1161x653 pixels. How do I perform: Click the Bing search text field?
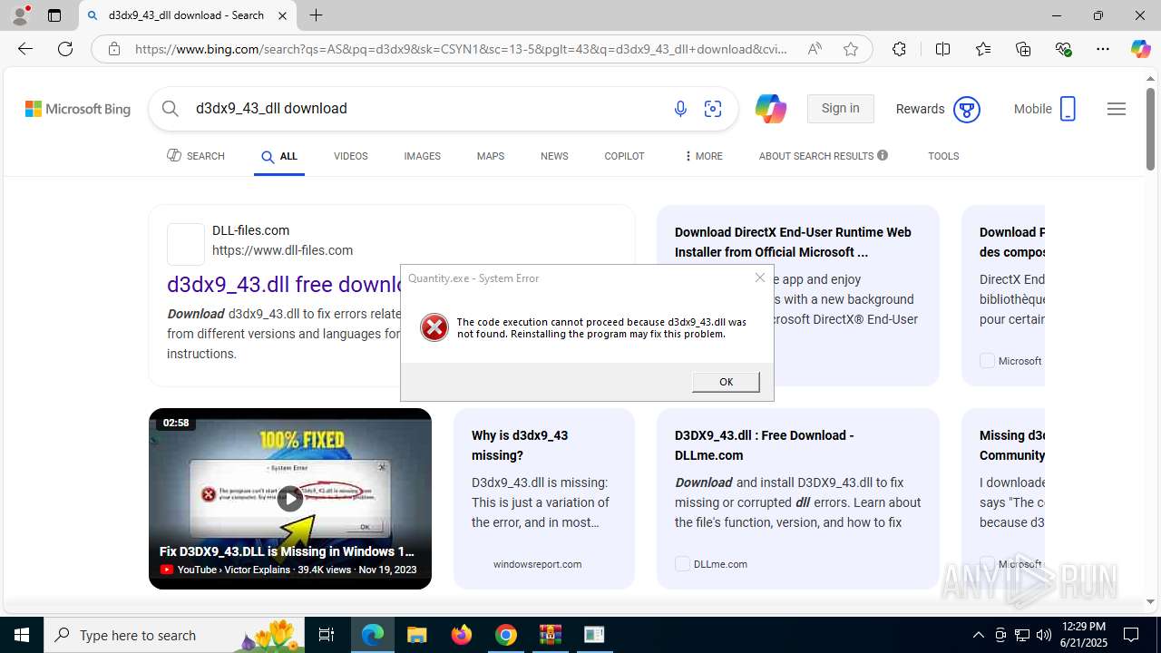[x=426, y=109]
